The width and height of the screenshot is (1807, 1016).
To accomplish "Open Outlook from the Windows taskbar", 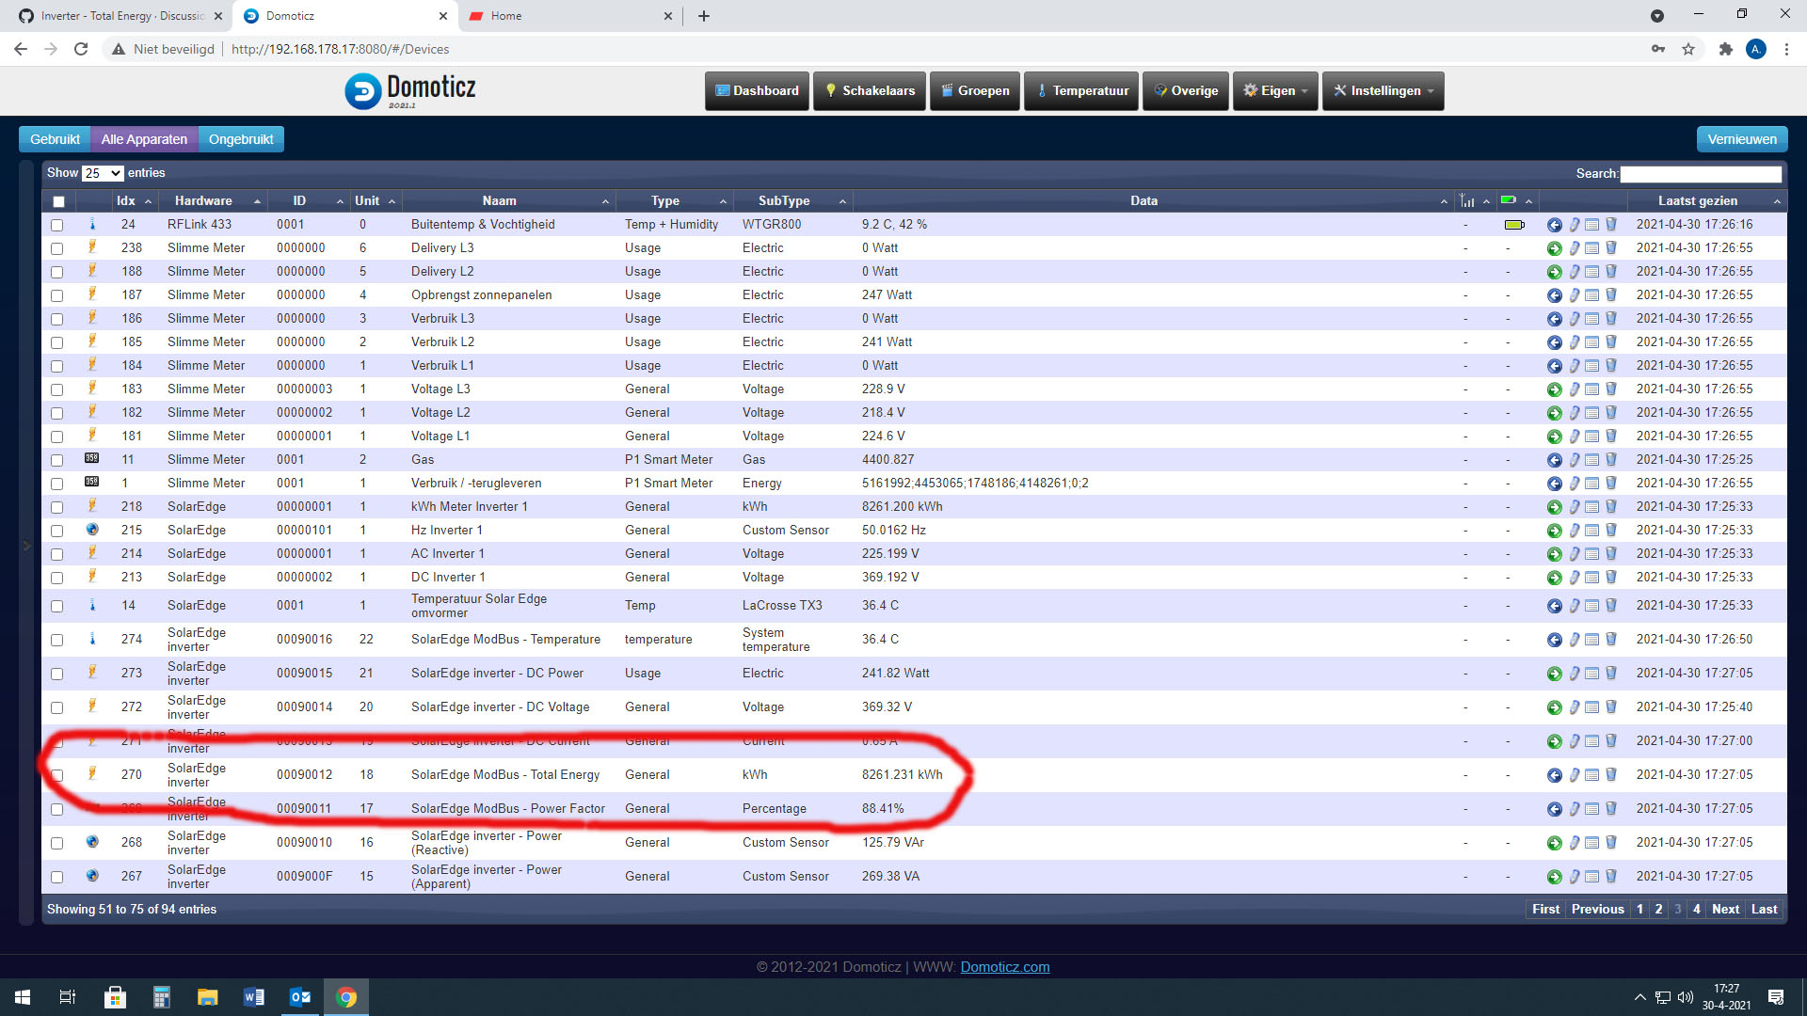I will pyautogui.click(x=300, y=997).
